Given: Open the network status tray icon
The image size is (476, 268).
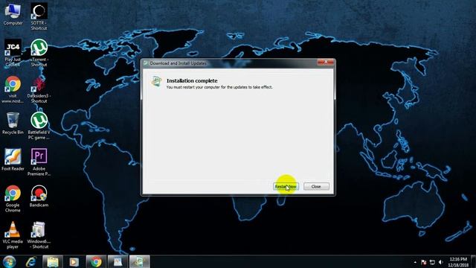Looking at the screenshot, I should [432, 262].
